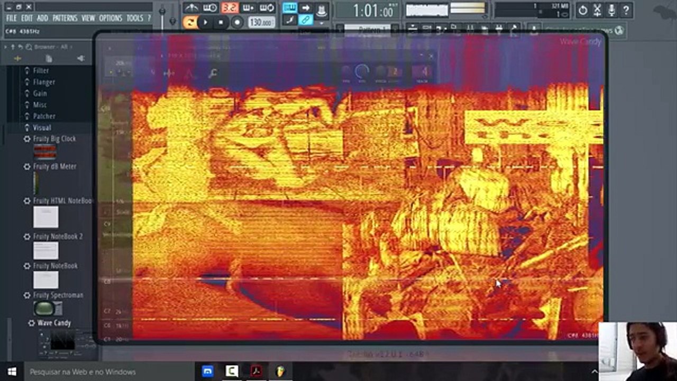Toggle the link/multilink to controllers button
Screen dimensions: 677x381
coord(306,20)
